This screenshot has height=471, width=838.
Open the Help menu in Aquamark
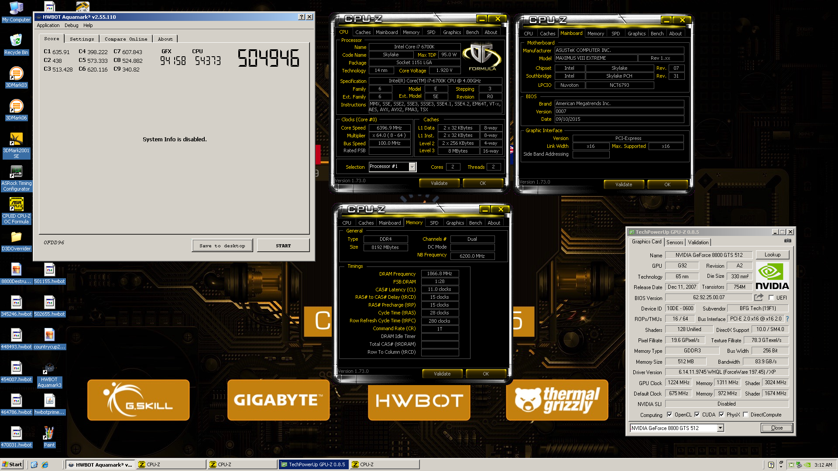pyautogui.click(x=88, y=25)
